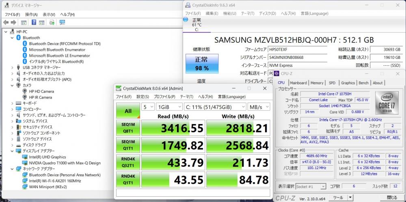Screen dimensions: 406x202
Task: Open 表示(V) menu in Device Manager
Action: (49, 15)
